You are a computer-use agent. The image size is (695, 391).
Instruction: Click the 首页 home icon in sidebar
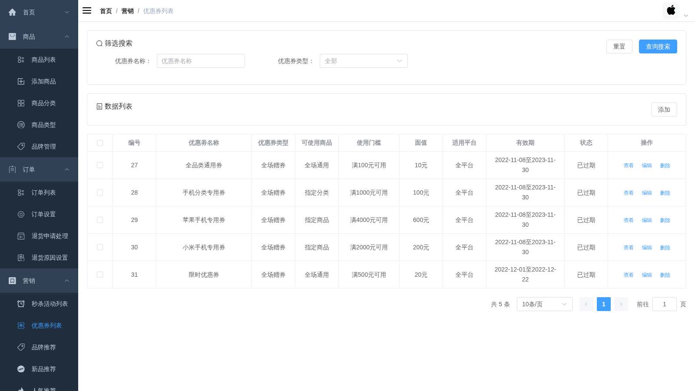(12, 13)
